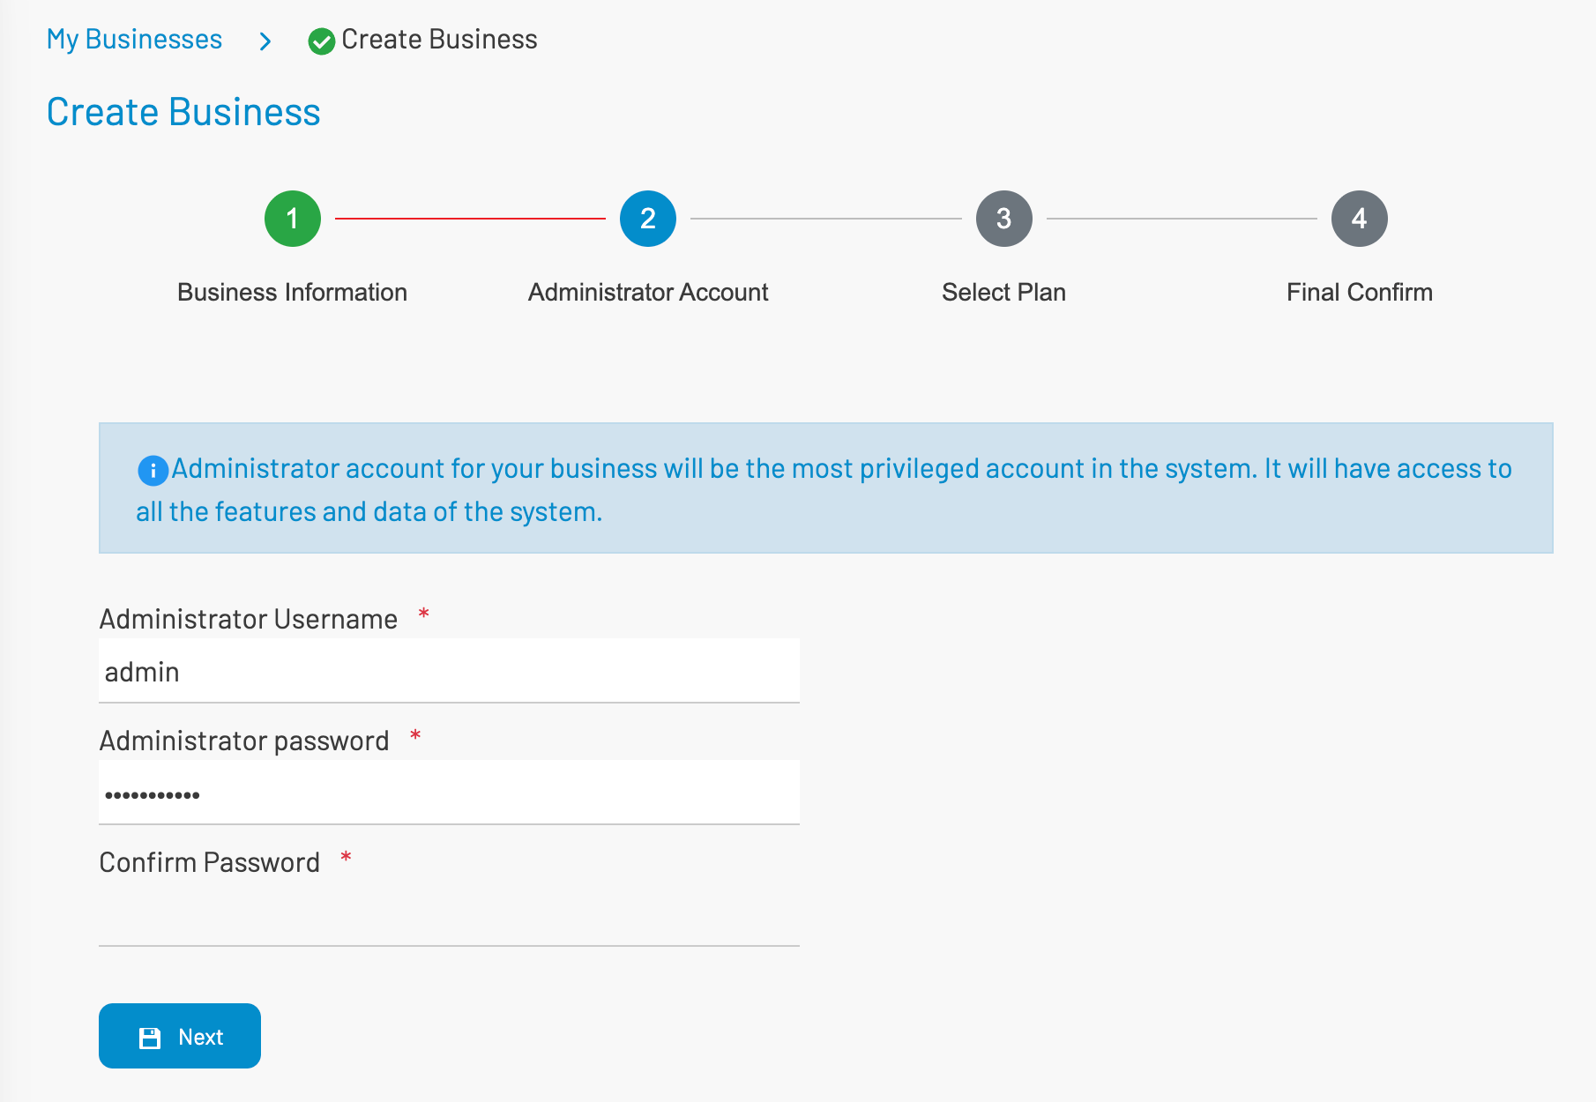Screen dimensions: 1596x1102
Task: Click the Final Confirm step label
Action: click(1359, 292)
